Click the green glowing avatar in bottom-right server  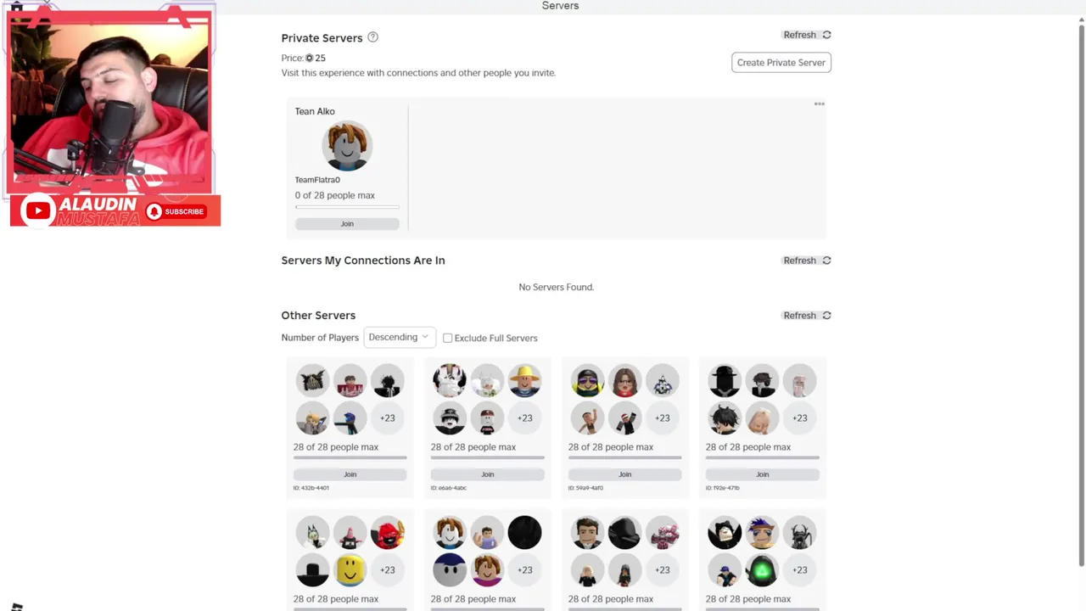pos(762,570)
